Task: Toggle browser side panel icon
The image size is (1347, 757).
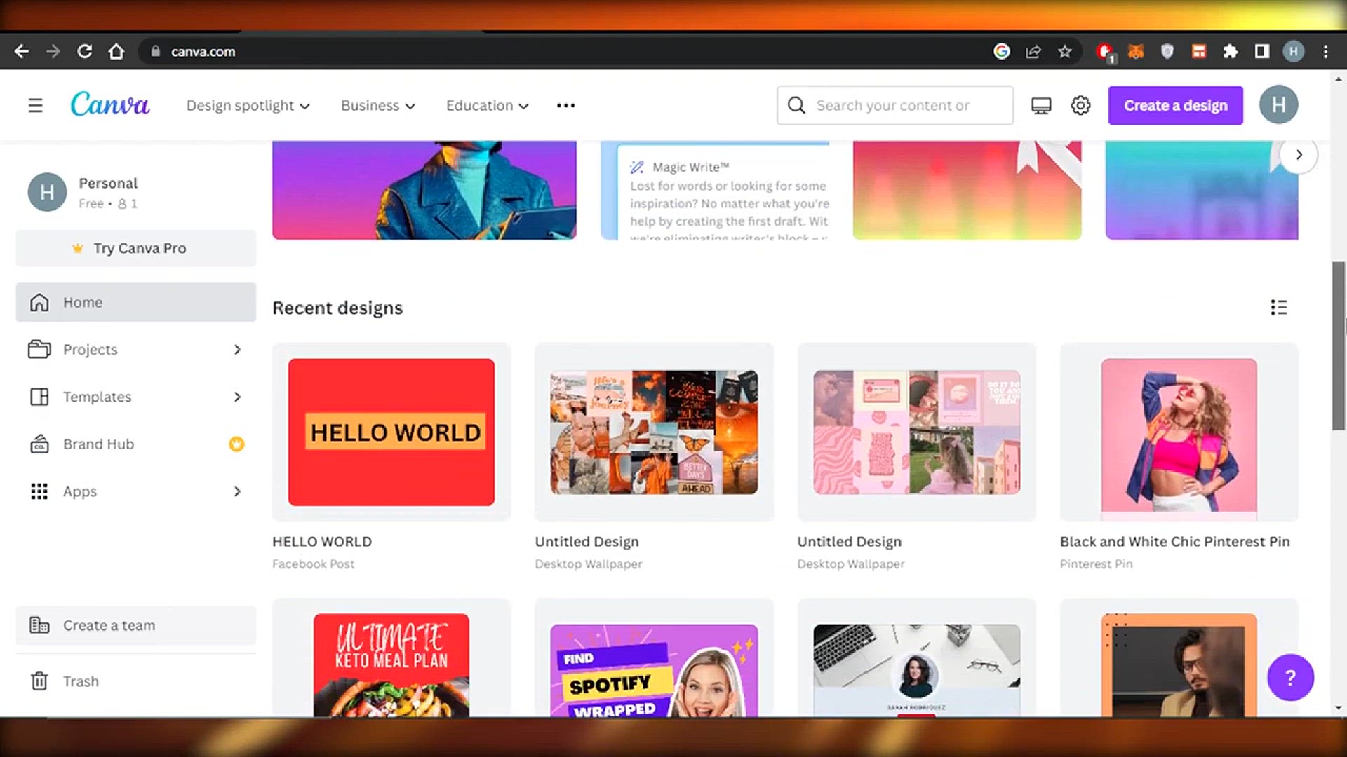Action: (1262, 51)
